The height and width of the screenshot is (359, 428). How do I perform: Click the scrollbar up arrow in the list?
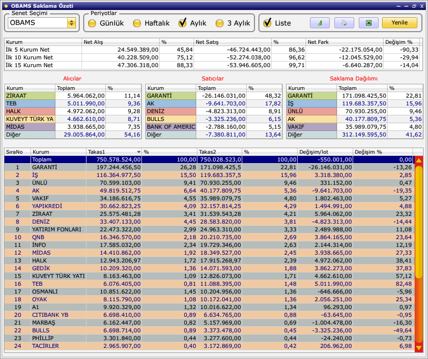(x=419, y=160)
